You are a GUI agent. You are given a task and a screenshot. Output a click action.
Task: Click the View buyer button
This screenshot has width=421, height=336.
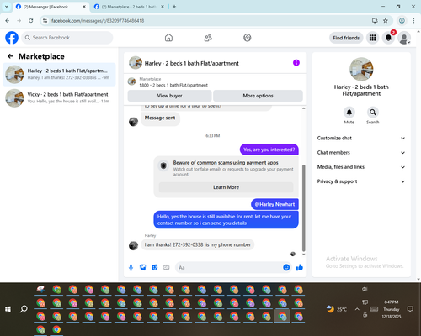click(x=169, y=96)
